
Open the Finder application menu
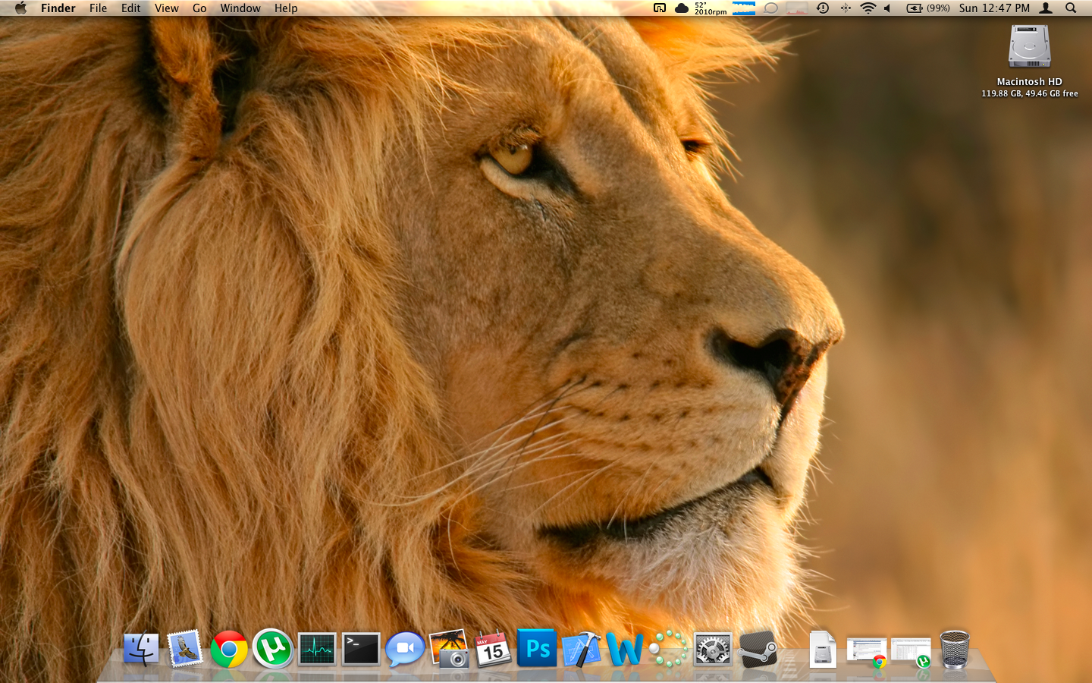[58, 8]
